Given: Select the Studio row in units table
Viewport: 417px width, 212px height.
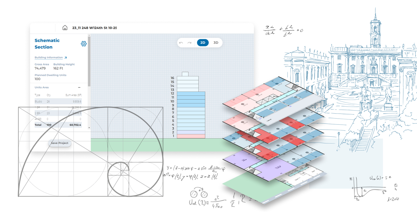Looking at the screenshot, I should tap(58, 102).
